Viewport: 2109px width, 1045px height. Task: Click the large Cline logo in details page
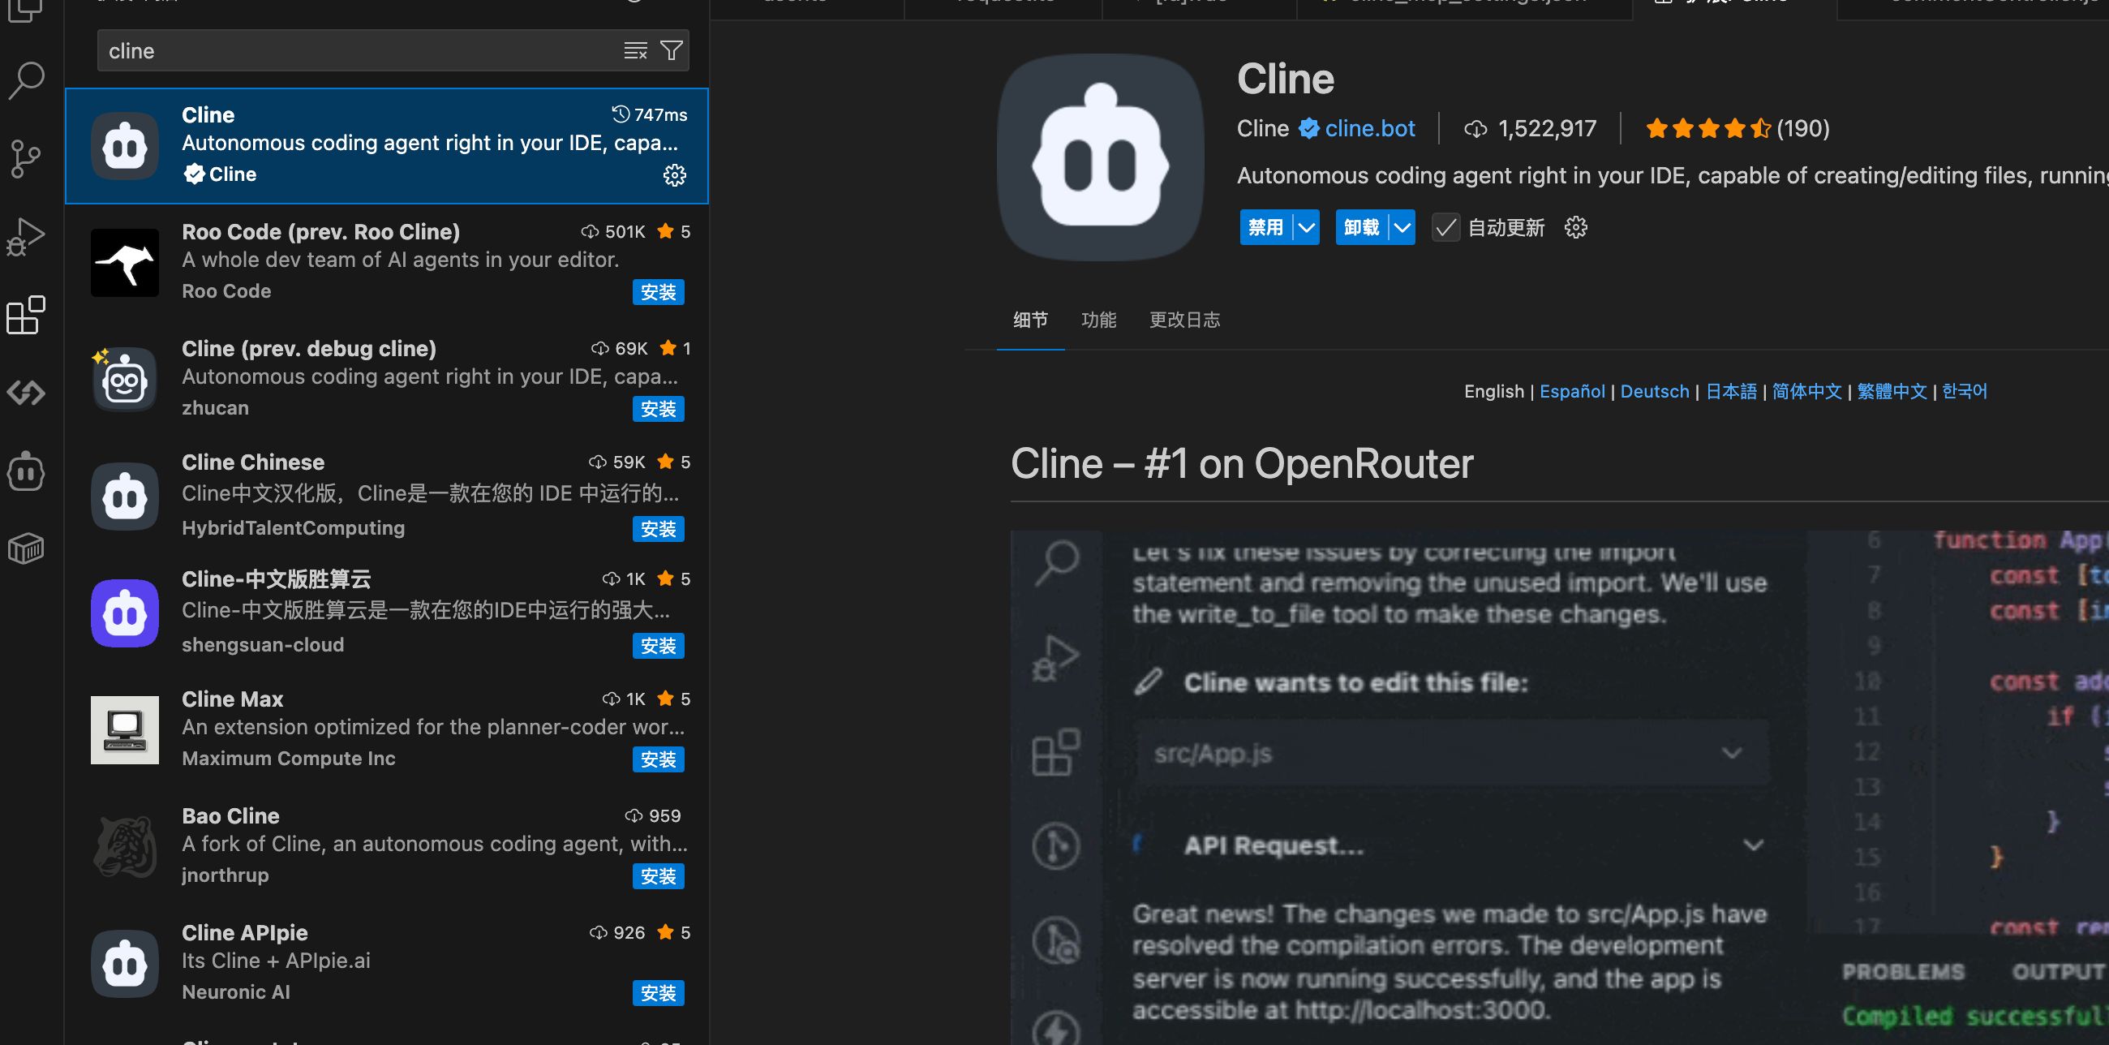(x=1102, y=157)
